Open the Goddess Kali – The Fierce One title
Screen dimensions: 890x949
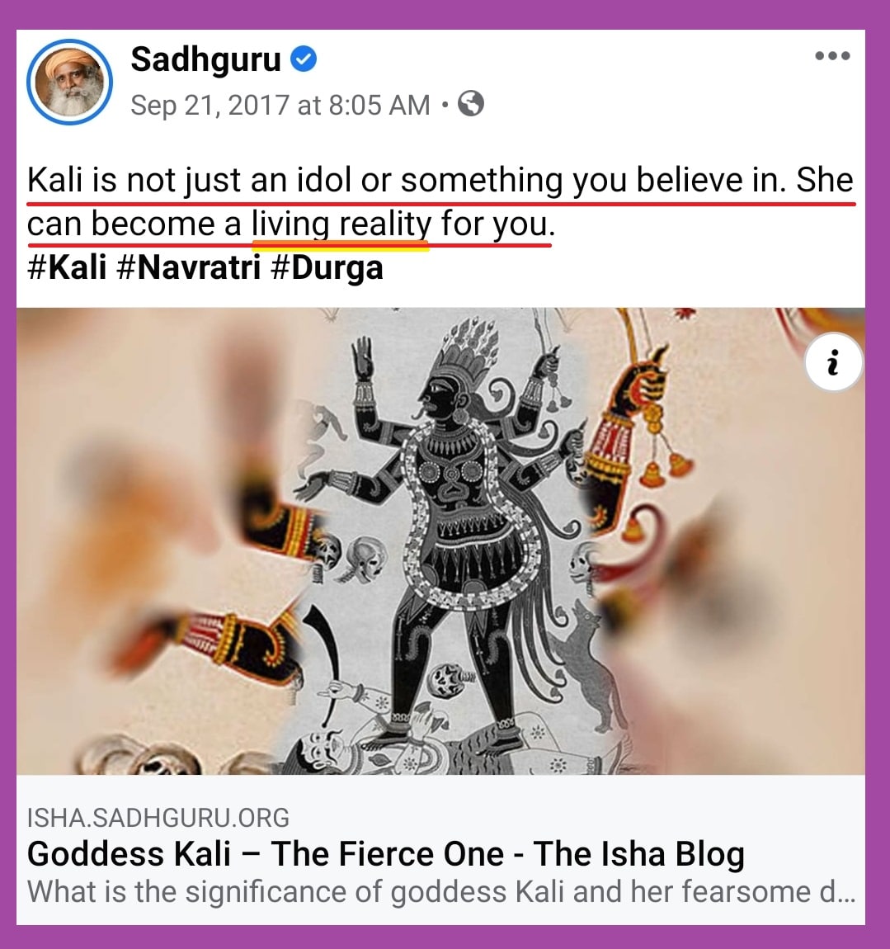point(386,855)
